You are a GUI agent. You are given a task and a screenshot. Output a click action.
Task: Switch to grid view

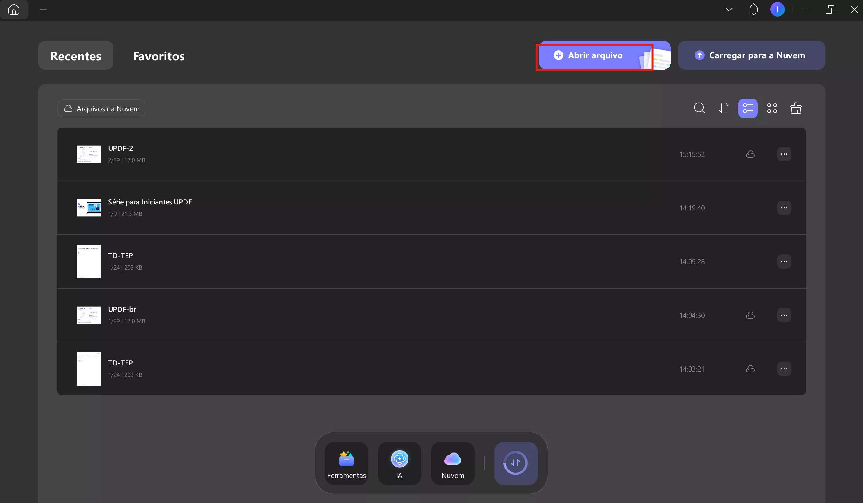[772, 108]
